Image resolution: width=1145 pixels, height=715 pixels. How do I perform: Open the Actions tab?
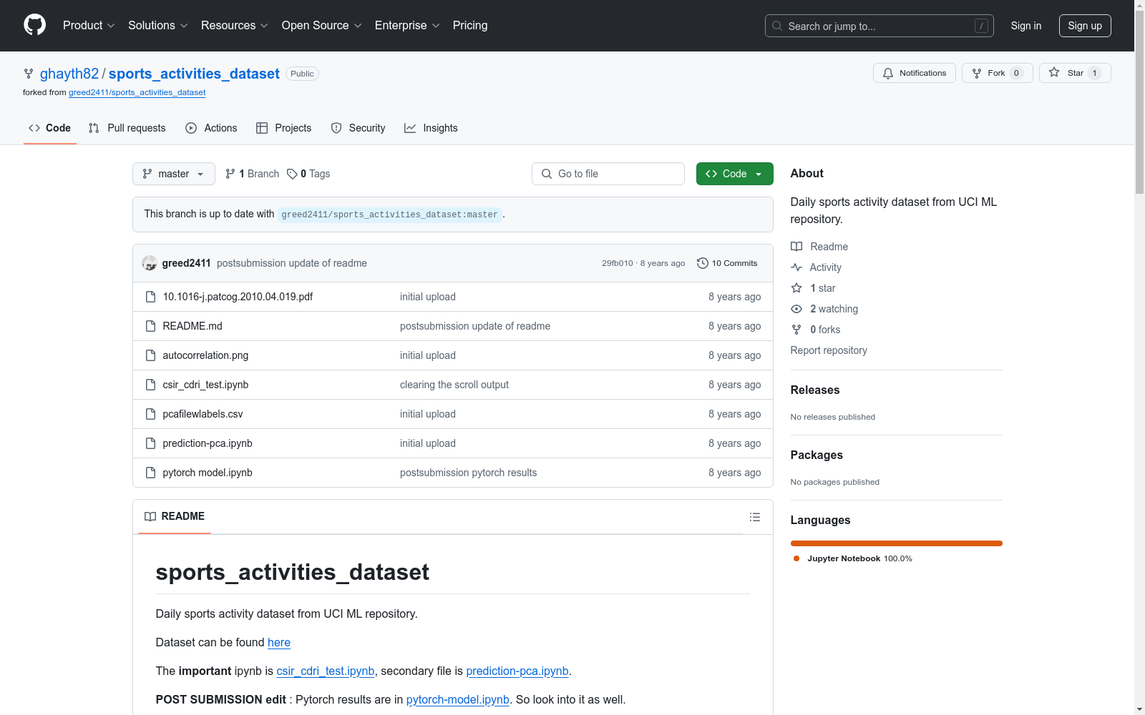211,128
